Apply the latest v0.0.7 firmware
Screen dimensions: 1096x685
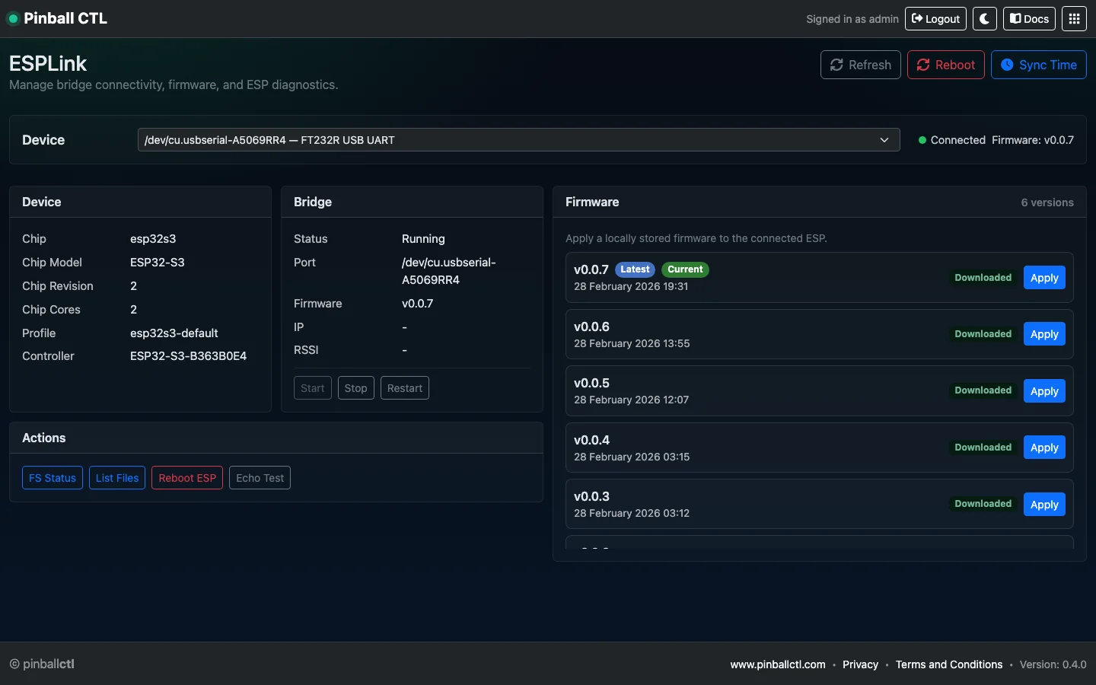pos(1043,278)
